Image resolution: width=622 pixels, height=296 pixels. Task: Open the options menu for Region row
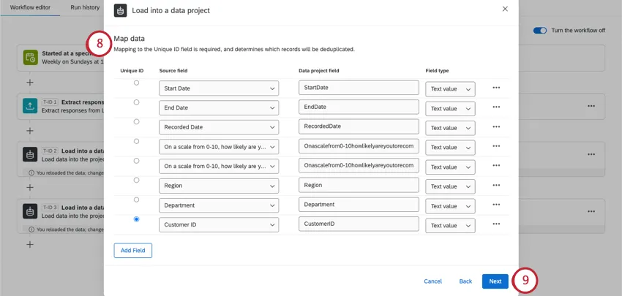click(496, 186)
